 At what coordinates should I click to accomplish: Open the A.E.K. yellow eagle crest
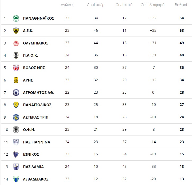coord(16,31)
